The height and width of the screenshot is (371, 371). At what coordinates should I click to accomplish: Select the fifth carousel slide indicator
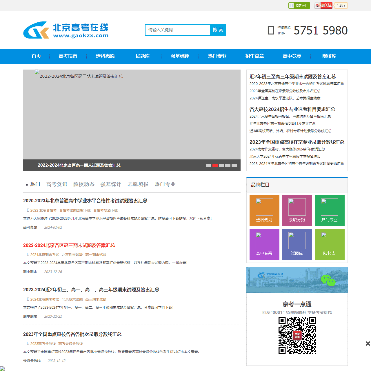[234, 166]
